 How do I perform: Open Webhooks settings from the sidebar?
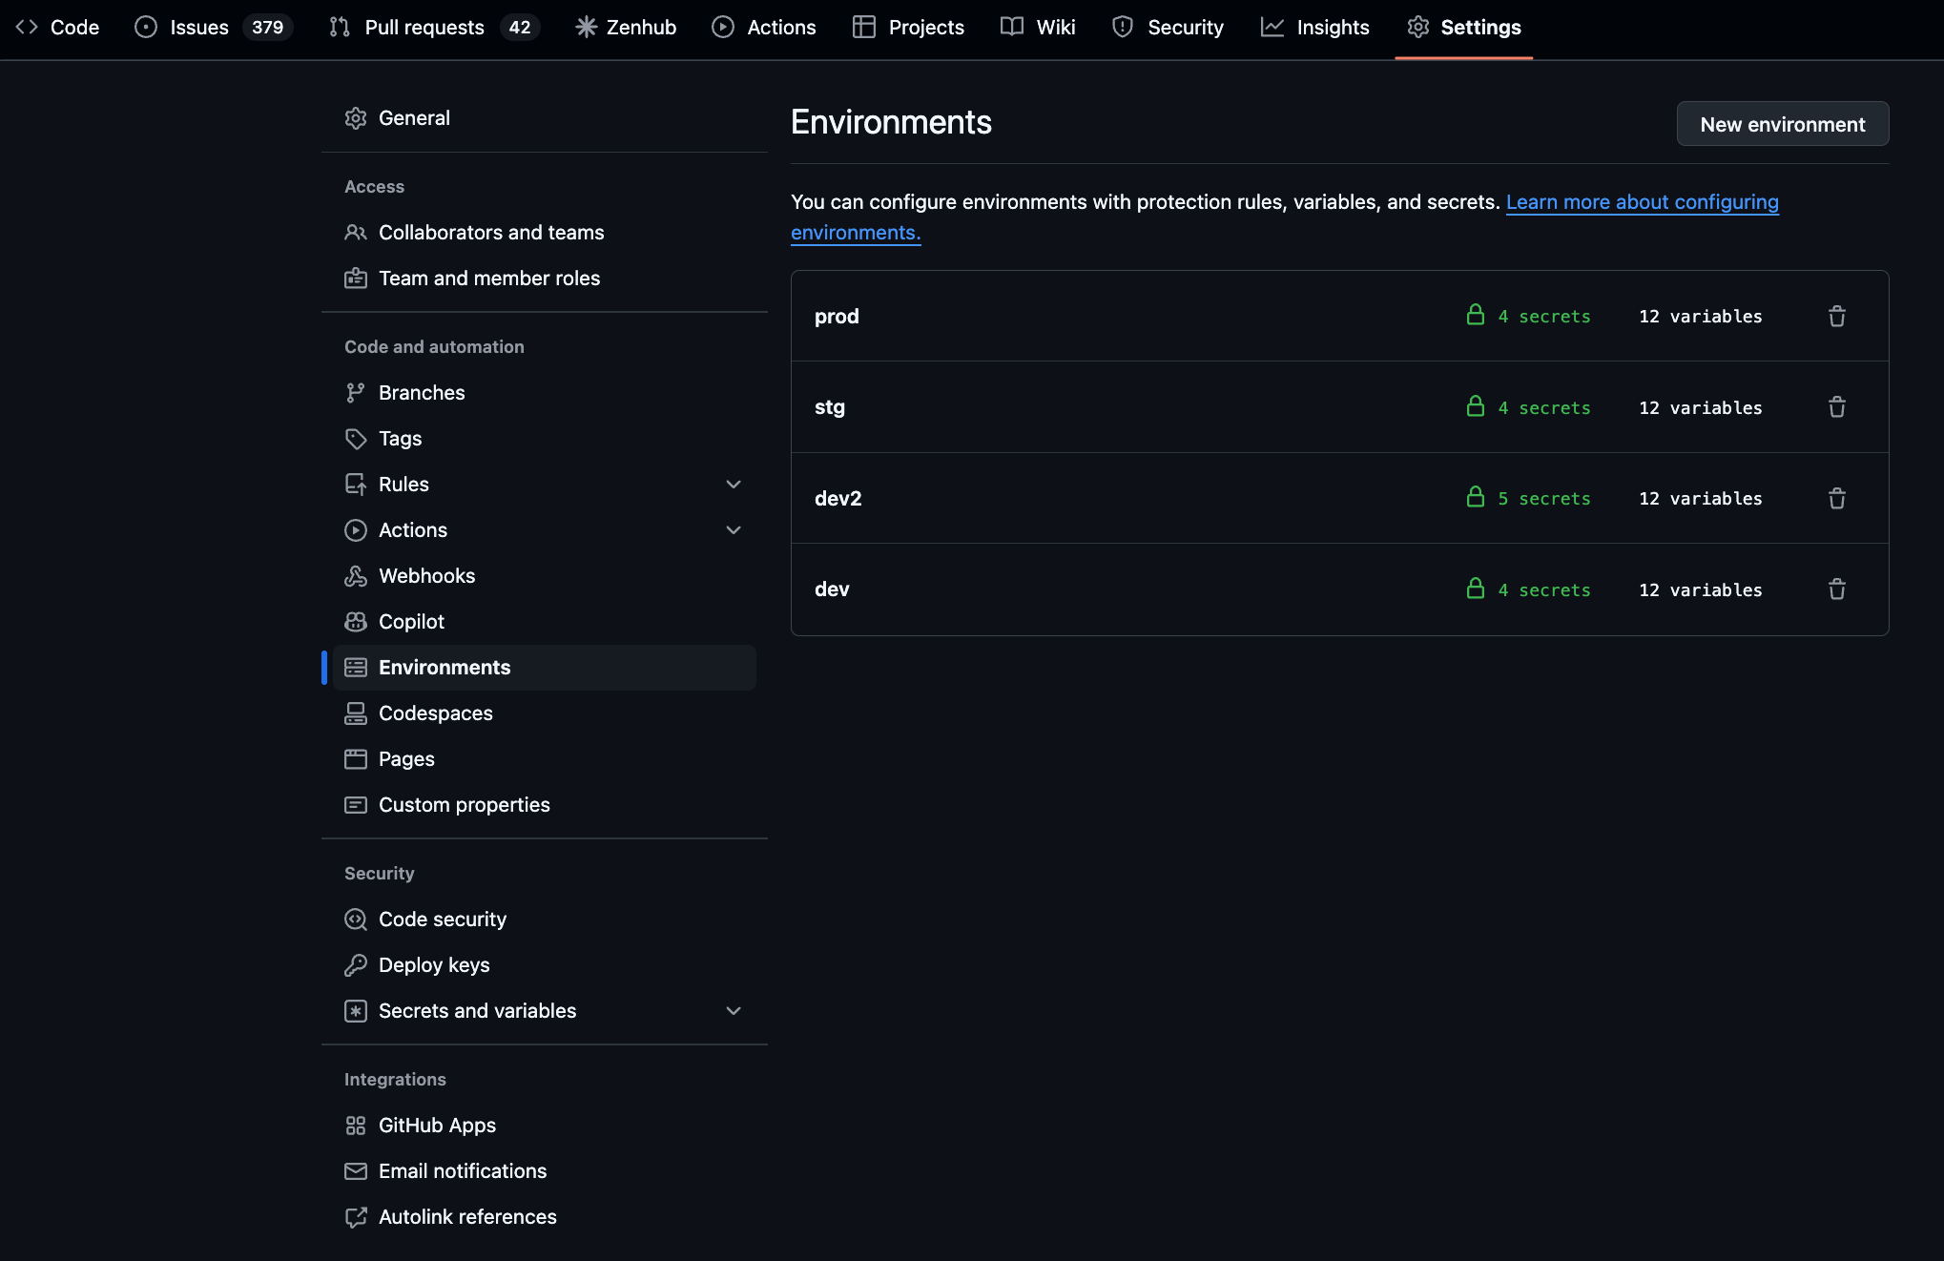pyautogui.click(x=426, y=575)
